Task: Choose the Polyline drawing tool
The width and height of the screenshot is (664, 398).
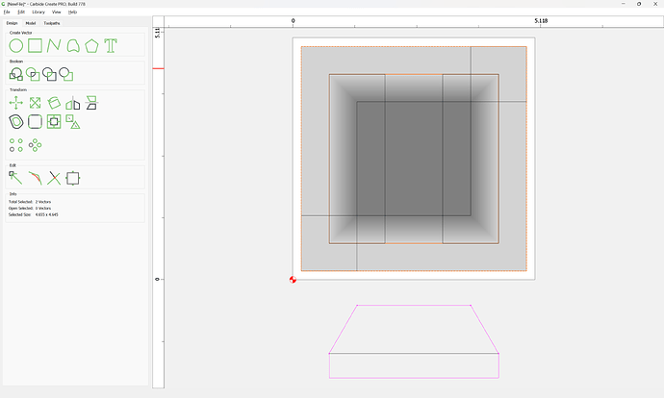Action: pos(54,46)
